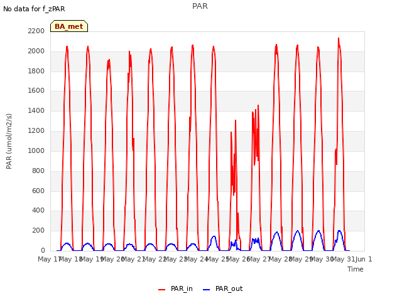
Task: Click the BA_met annotation label
Action: click(x=69, y=26)
